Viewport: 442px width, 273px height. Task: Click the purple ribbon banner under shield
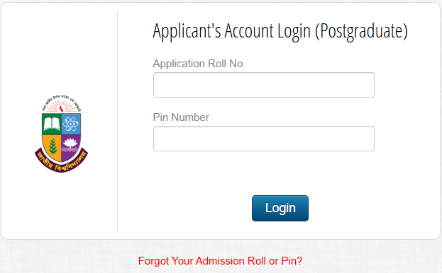point(61,163)
